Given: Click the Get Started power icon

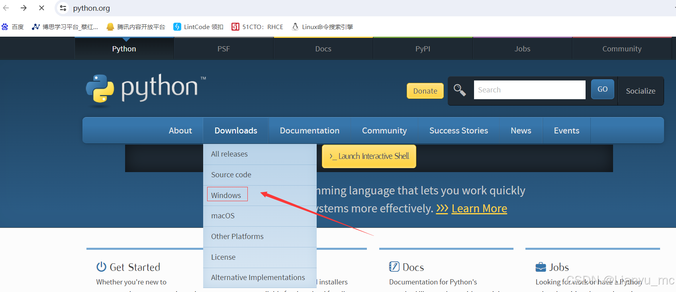Looking at the screenshot, I should tap(102, 267).
